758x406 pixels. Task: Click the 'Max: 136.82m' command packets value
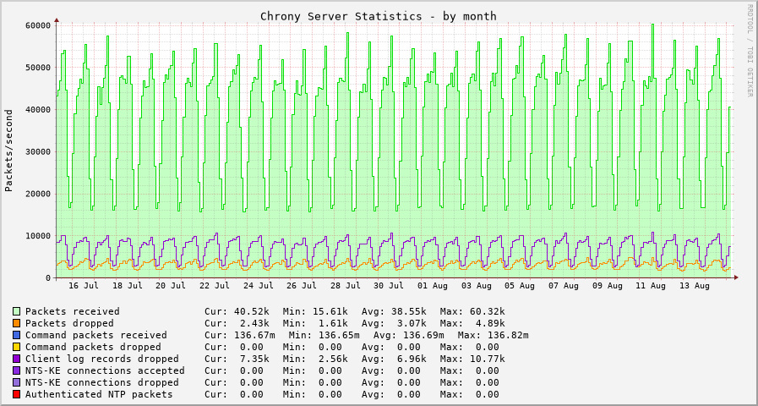coord(494,335)
